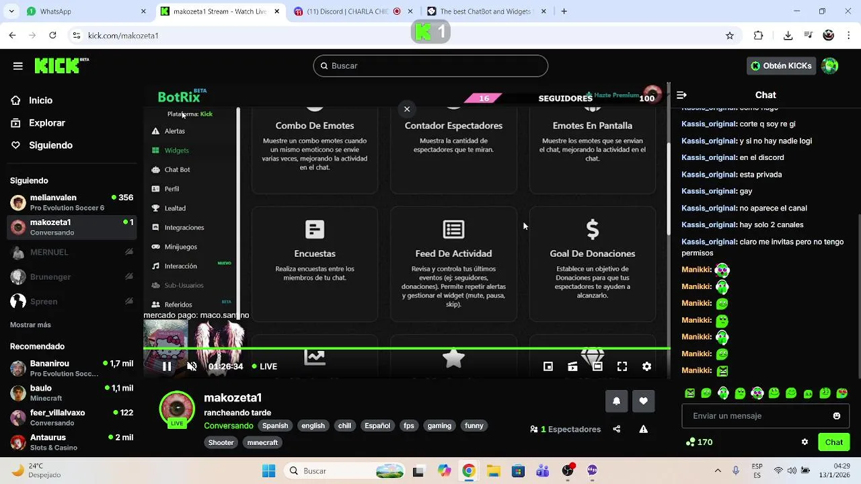
Task: Click the Buscar search field on Kick
Action: pos(430,66)
